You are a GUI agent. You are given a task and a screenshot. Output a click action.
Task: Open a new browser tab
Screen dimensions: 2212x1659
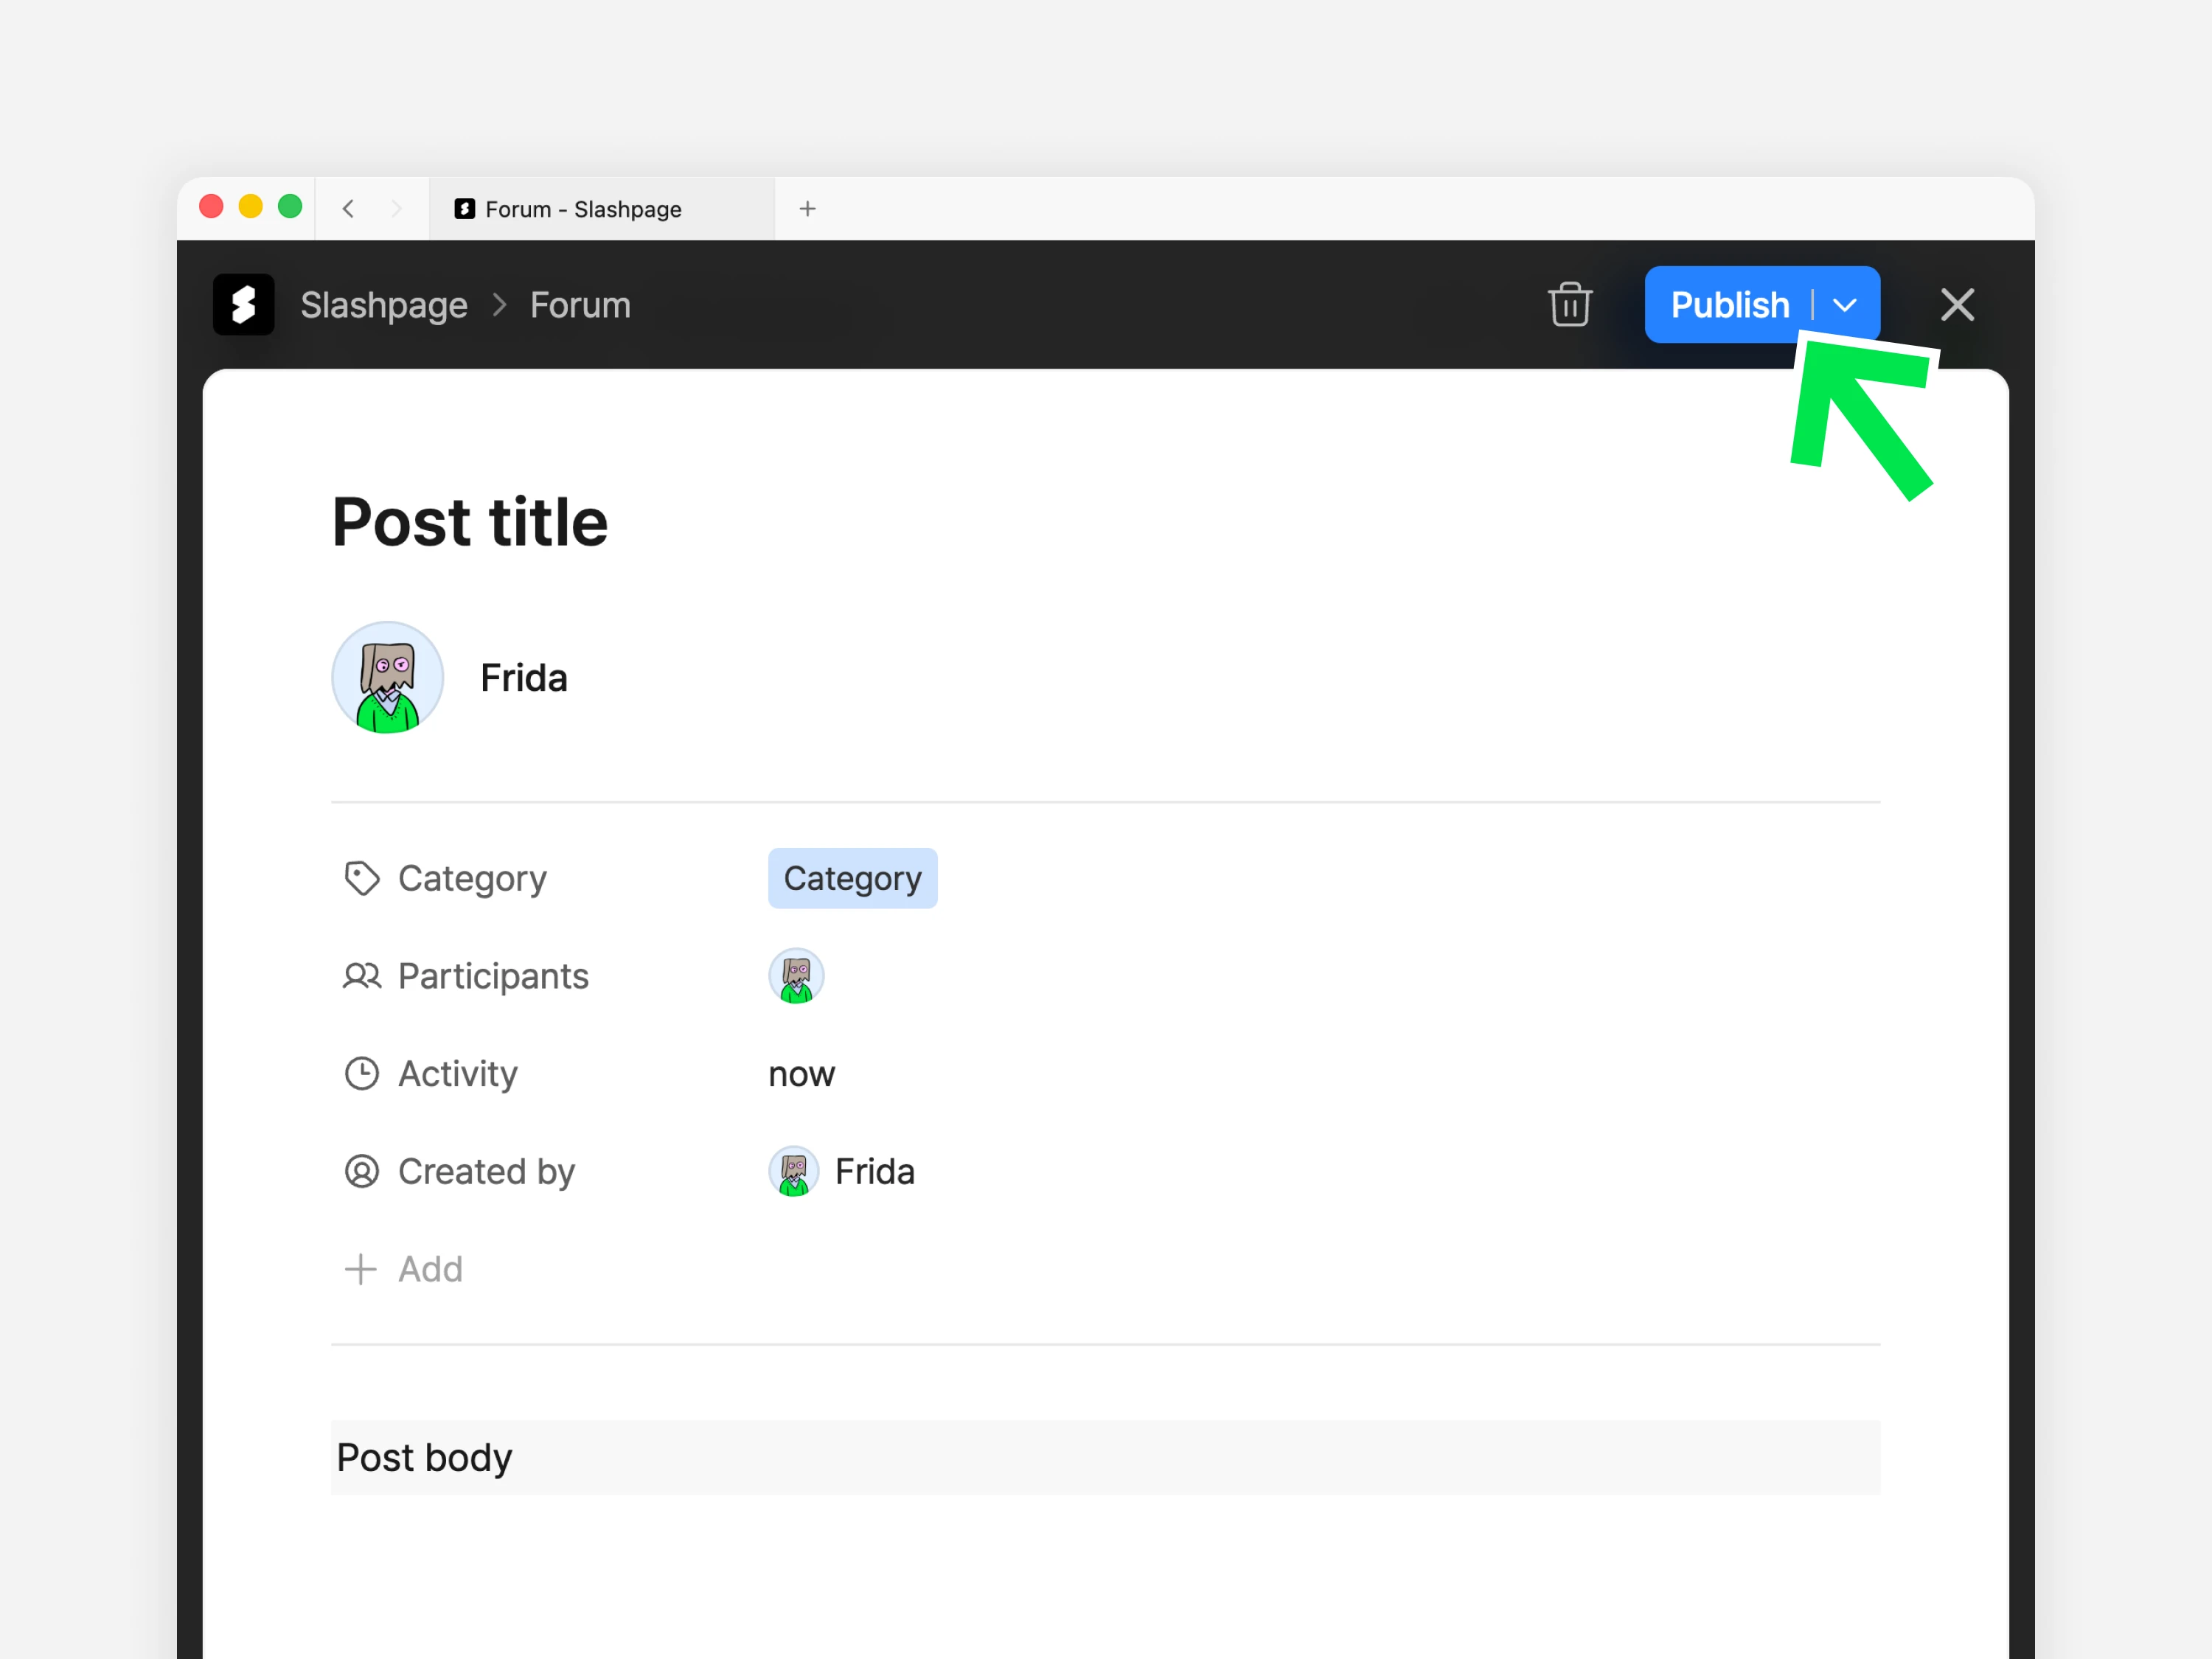[x=808, y=209]
